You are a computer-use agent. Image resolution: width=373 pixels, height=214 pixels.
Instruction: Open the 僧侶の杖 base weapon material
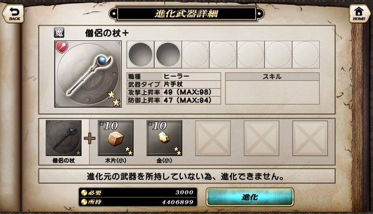point(64,138)
